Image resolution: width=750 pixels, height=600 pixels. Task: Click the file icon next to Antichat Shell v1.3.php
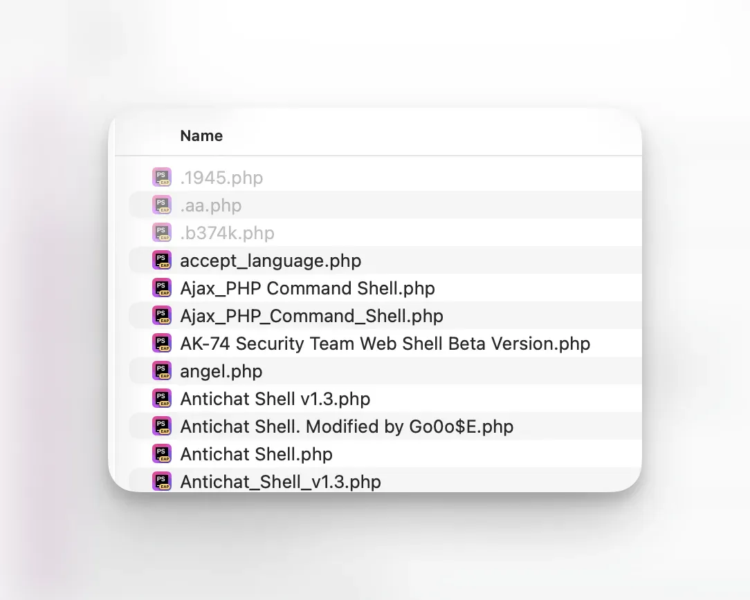[161, 398]
